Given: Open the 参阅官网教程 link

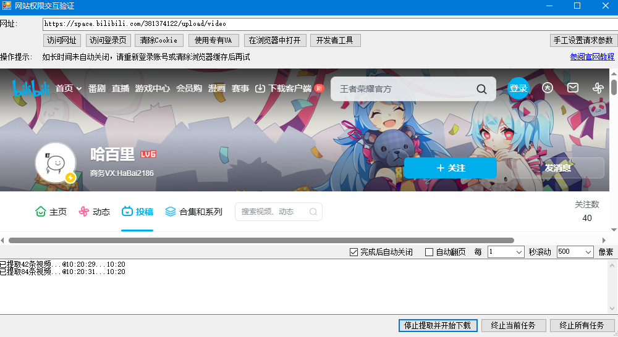Looking at the screenshot, I should tap(592, 57).
